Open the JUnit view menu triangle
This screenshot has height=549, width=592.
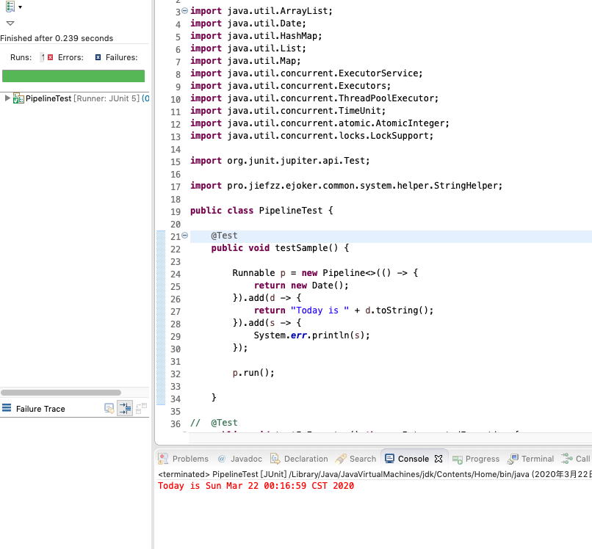tap(10, 23)
